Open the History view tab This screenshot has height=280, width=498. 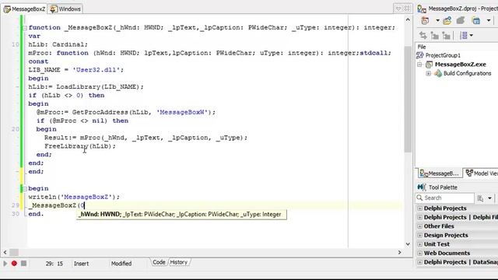(179, 262)
